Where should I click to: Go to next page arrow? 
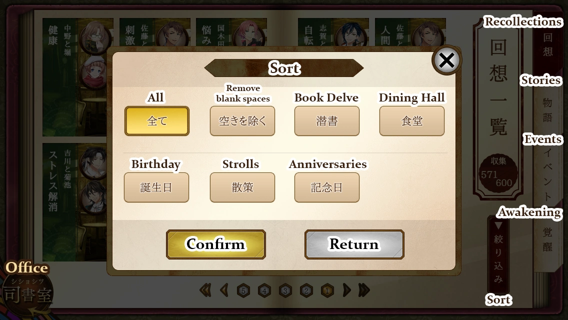[x=346, y=290]
